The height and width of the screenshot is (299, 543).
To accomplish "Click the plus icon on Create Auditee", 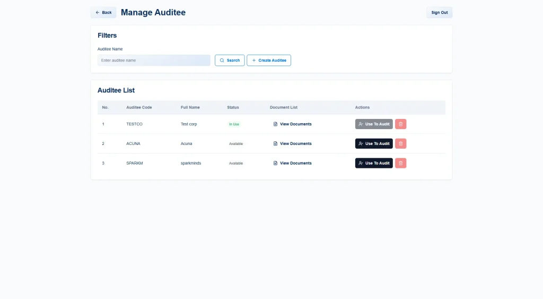I will click(254, 61).
